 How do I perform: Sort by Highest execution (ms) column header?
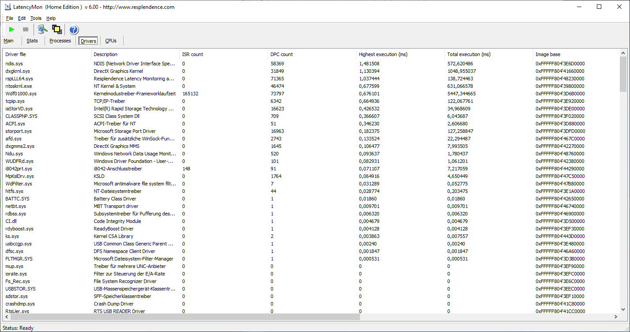click(401, 54)
